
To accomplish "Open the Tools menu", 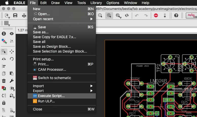I will point(81,3).
